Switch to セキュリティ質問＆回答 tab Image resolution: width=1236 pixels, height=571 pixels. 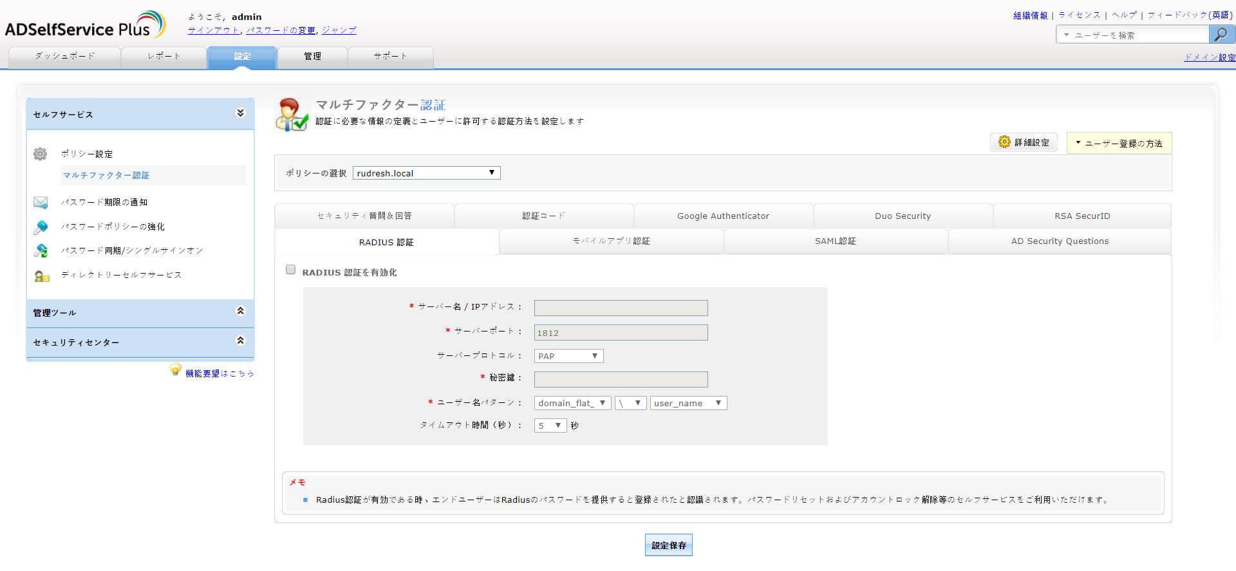(x=364, y=216)
